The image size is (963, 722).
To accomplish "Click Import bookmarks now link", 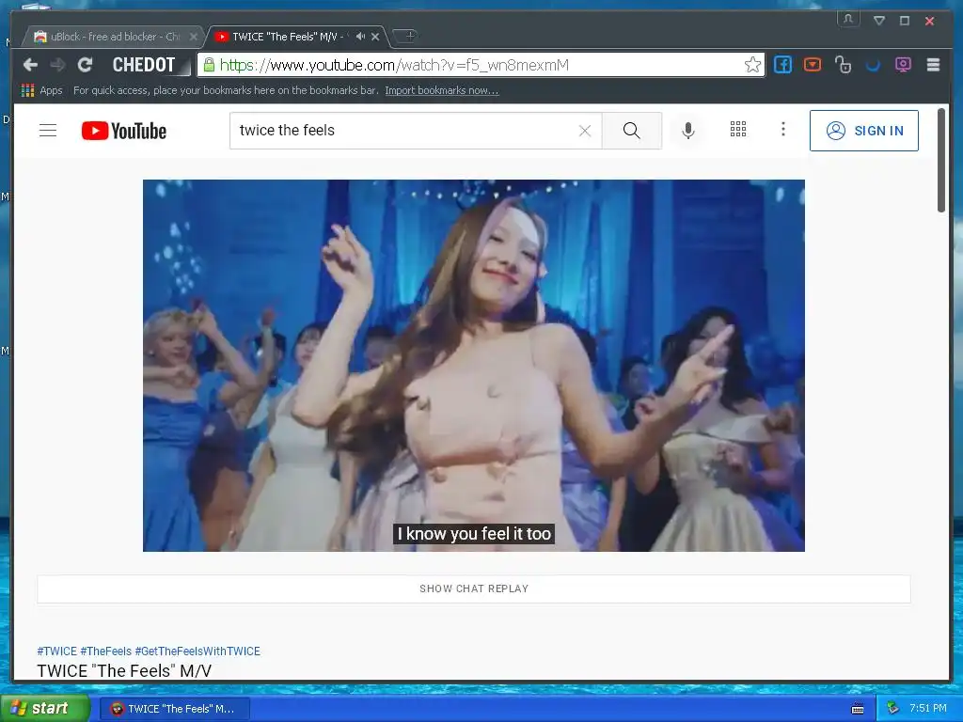I will (442, 90).
